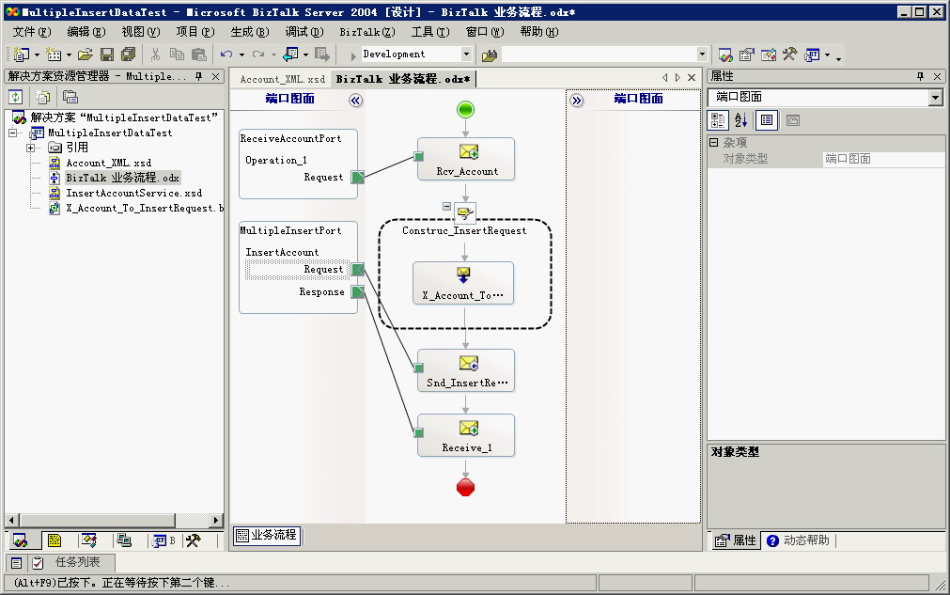Viewport: 950px width, 595px height.
Task: Open the 任务列表 tab
Action: pyautogui.click(x=70, y=562)
